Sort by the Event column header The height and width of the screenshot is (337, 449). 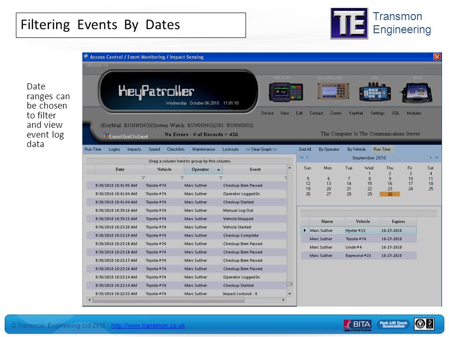pos(255,169)
